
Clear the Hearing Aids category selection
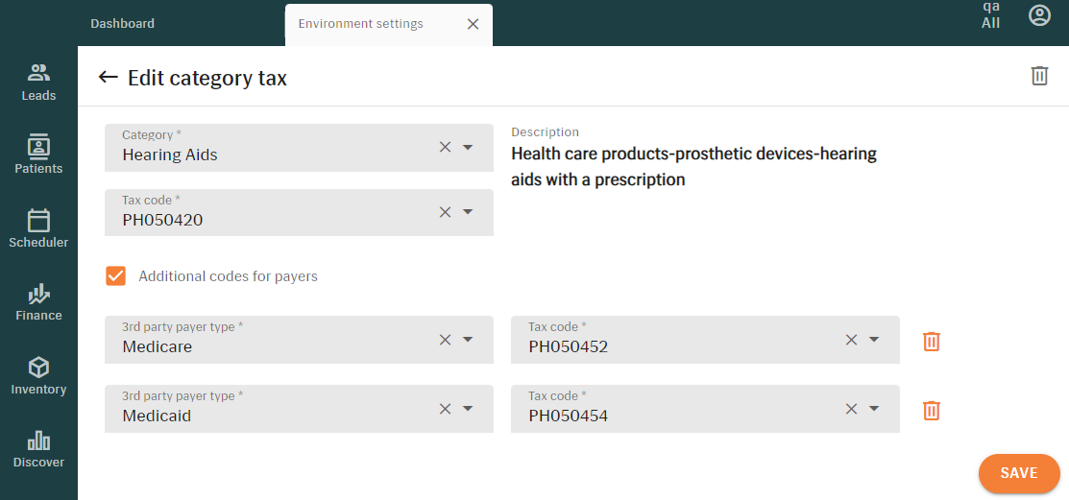[x=446, y=147]
